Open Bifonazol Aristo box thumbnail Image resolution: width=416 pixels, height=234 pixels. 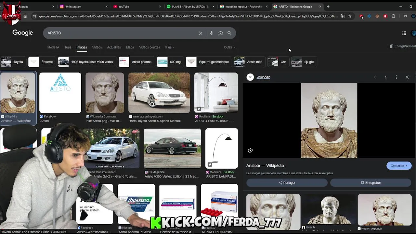point(178,205)
